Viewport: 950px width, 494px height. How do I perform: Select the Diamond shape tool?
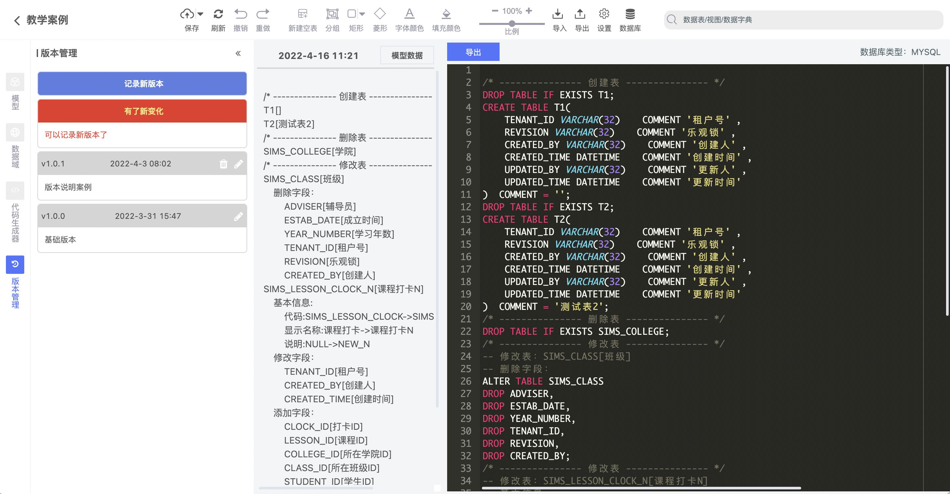click(x=380, y=14)
